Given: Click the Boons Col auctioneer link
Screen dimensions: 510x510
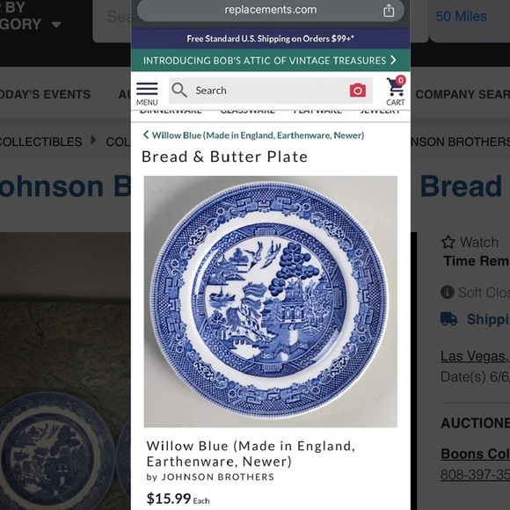Looking at the screenshot, I should [475, 454].
